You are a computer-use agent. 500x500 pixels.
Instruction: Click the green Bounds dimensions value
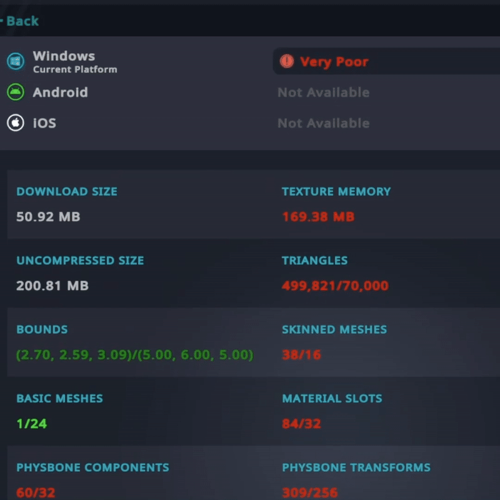coord(135,355)
